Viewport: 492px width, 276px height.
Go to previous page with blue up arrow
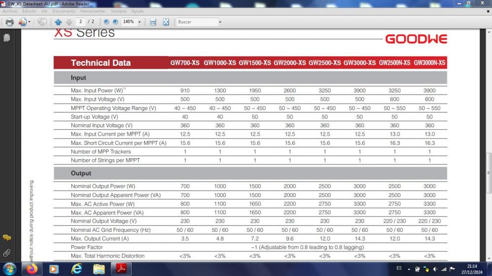(58, 22)
